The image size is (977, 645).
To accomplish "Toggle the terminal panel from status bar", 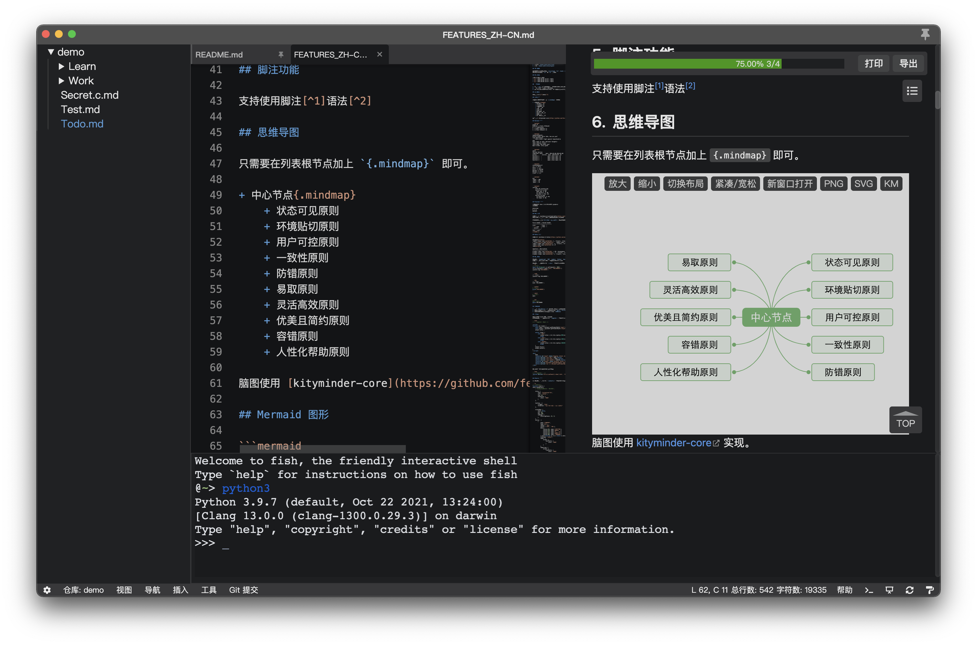I will tap(869, 590).
